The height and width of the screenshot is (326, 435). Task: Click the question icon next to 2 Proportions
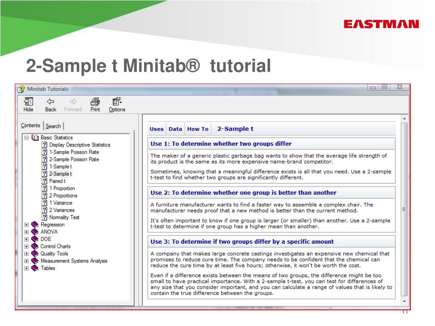coord(44,195)
